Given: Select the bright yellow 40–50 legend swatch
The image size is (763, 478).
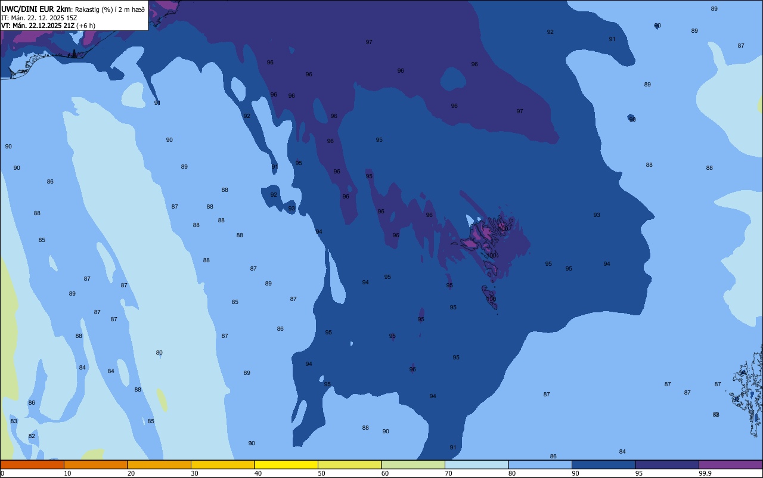Looking at the screenshot, I should (286, 464).
